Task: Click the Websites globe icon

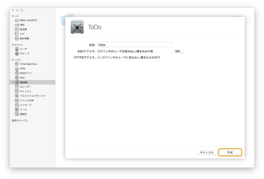Action: click(x=17, y=73)
